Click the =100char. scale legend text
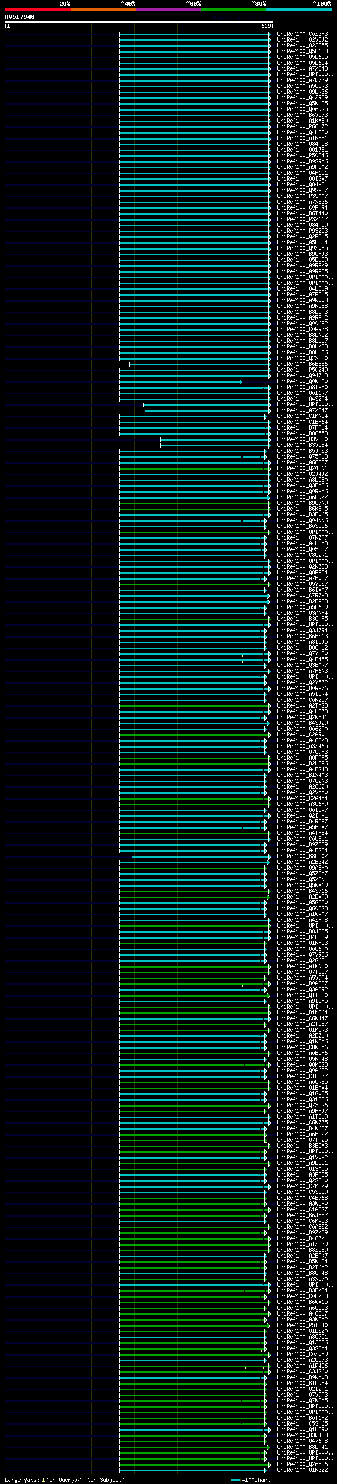The image size is (337, 1484). click(x=256, y=1479)
